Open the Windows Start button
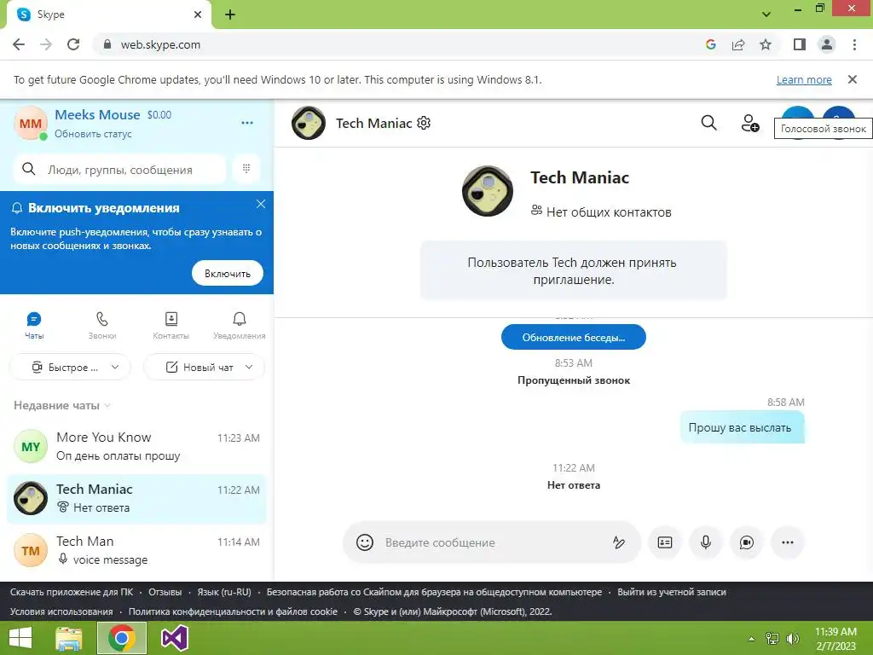Image resolution: width=873 pixels, height=655 pixels. (x=20, y=638)
